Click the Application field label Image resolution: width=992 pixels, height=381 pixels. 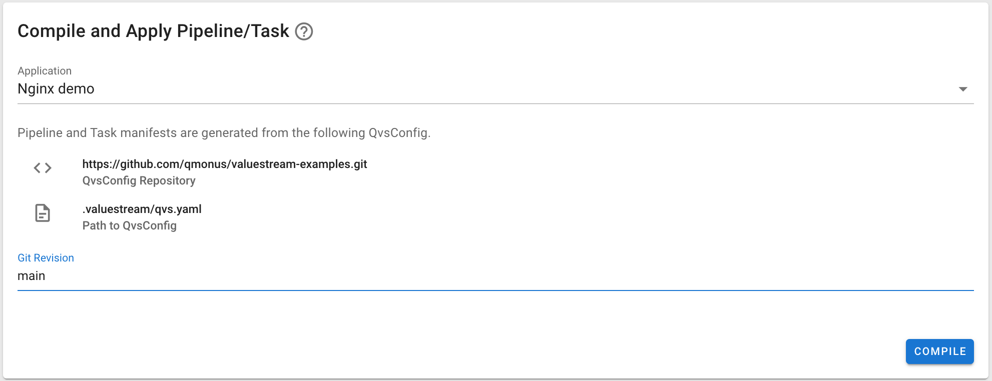click(x=45, y=71)
